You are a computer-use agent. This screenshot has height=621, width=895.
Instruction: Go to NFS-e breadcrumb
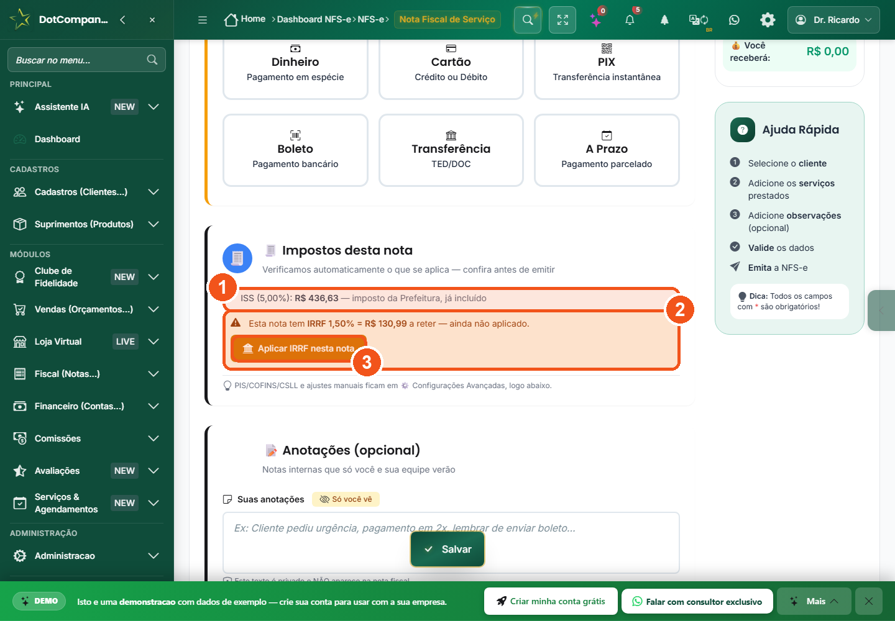click(371, 19)
